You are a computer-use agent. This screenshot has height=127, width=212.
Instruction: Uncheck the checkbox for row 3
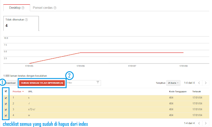tap(6, 109)
